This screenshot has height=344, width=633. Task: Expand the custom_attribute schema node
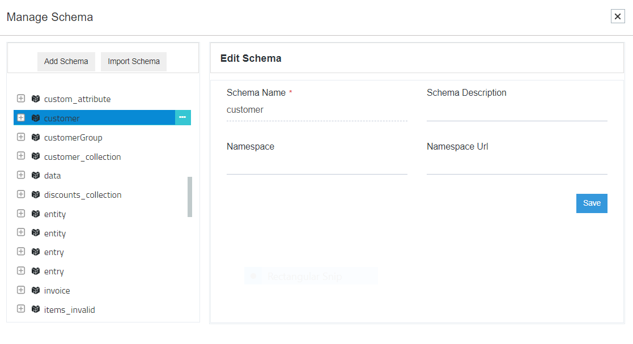click(x=21, y=99)
